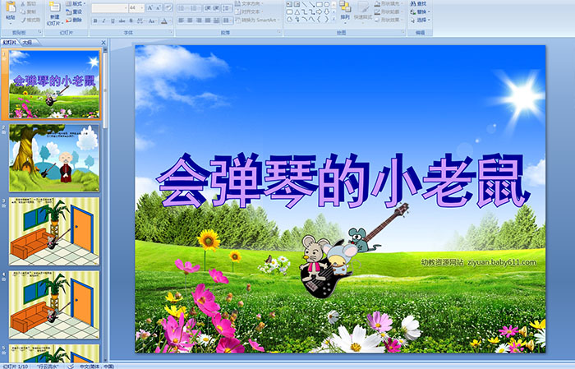Click the Copy (复制) command
575x369 pixels.
pos(29,12)
